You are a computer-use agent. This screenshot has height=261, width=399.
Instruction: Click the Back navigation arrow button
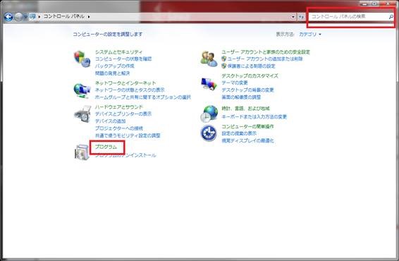click(x=8, y=17)
